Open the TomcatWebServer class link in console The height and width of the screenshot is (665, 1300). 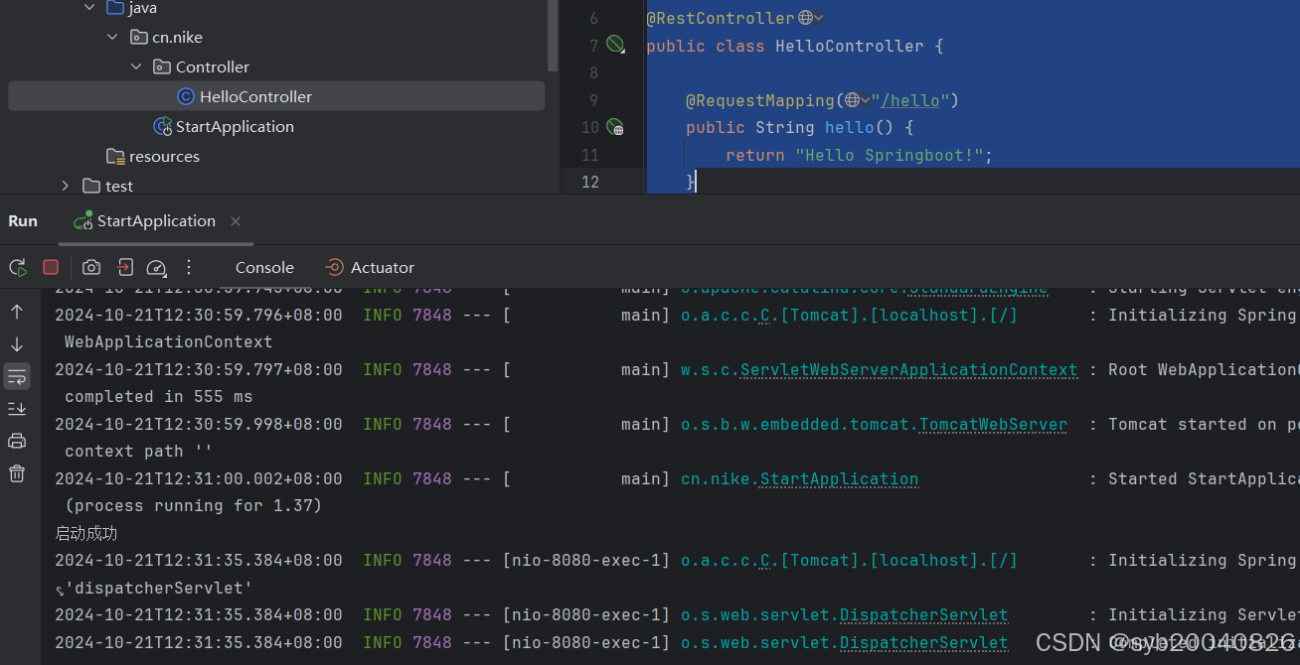click(993, 424)
